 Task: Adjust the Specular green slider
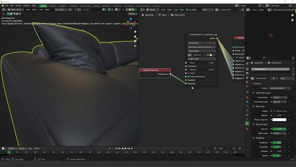pos(279,129)
